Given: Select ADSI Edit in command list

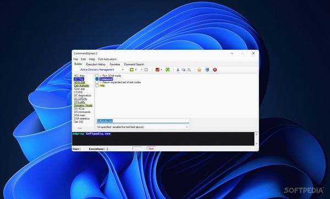Looking at the screenshot, I should (x=80, y=82).
